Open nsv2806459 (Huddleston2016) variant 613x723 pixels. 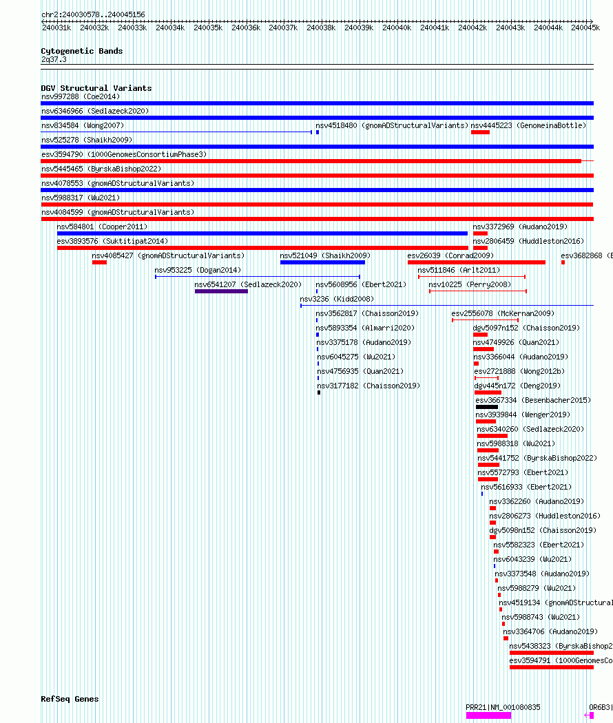528,241
